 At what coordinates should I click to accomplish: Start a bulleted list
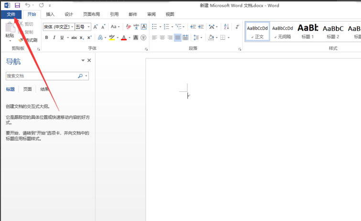pos(155,27)
